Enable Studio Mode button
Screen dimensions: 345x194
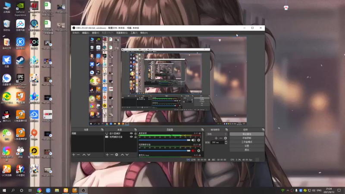(x=247, y=142)
